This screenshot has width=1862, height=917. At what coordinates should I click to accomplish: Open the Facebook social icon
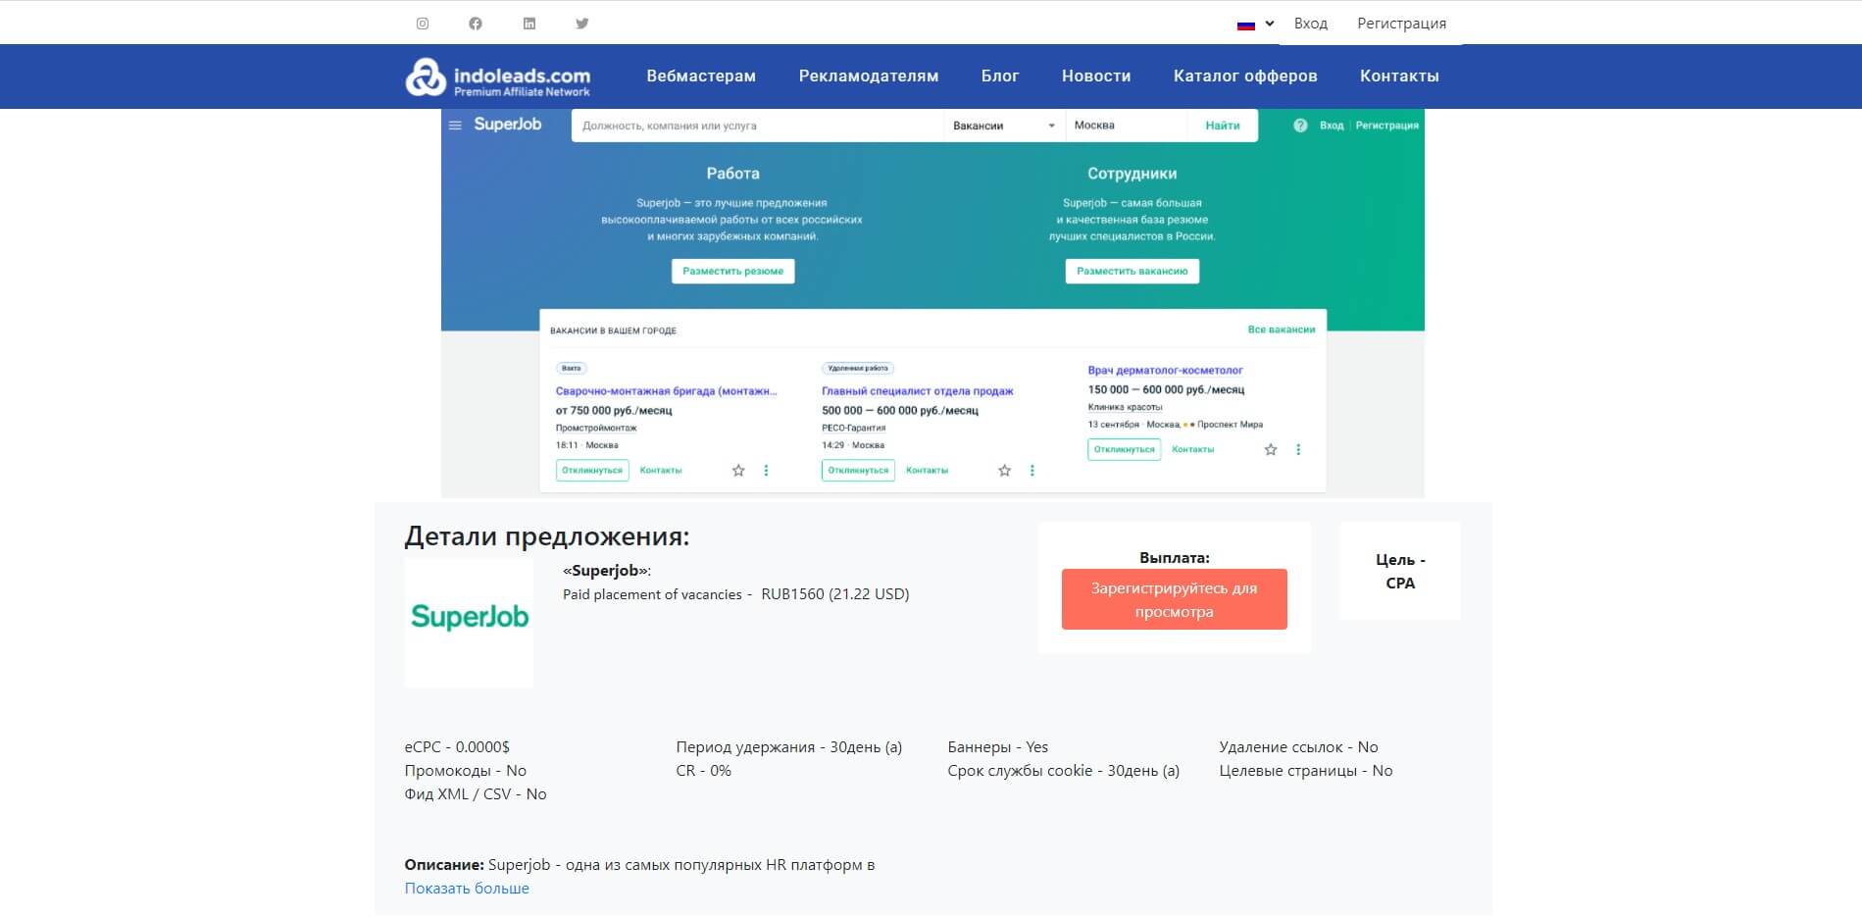point(476,24)
